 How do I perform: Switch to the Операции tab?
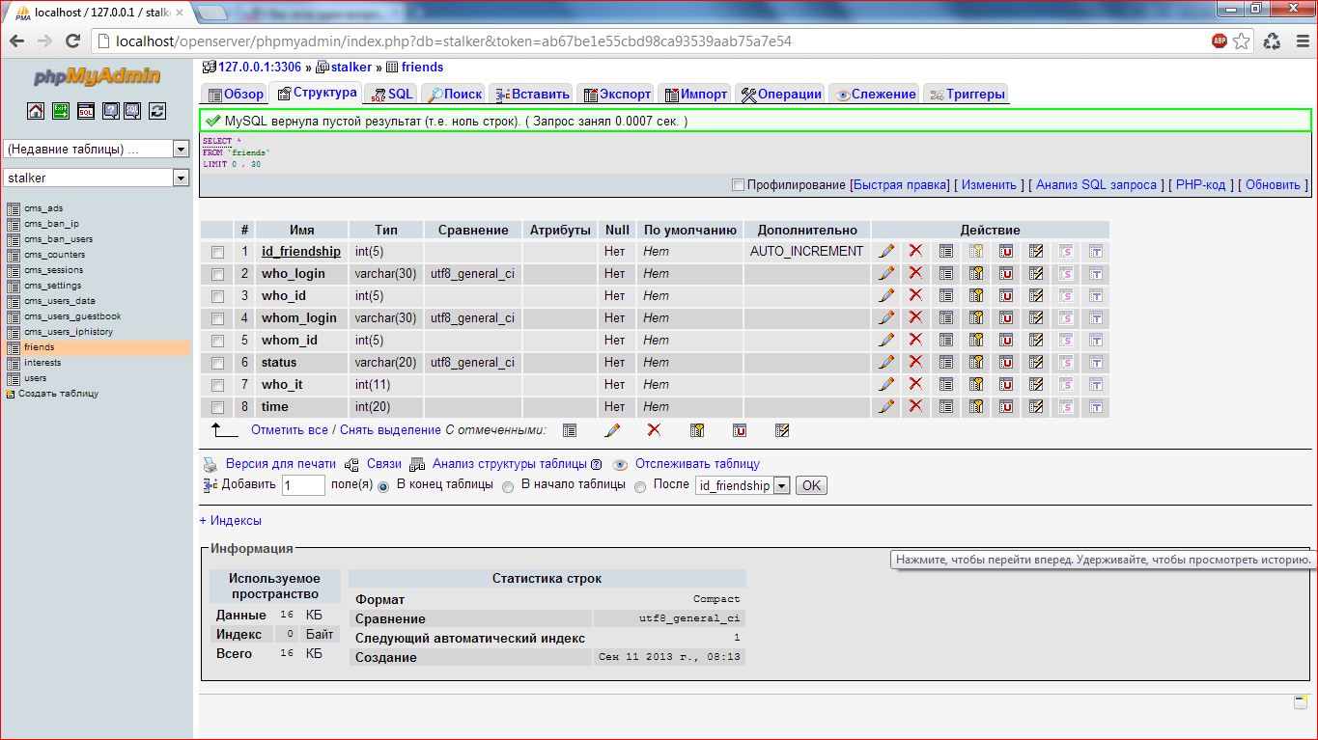pos(781,94)
